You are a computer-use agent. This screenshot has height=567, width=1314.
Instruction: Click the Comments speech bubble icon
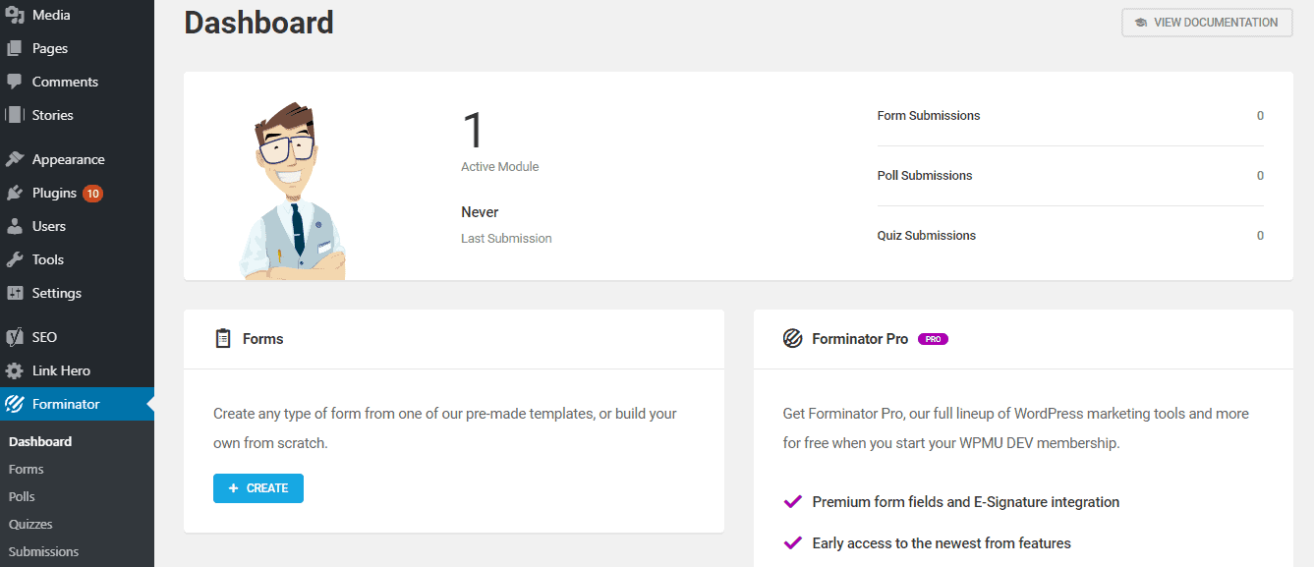click(15, 82)
